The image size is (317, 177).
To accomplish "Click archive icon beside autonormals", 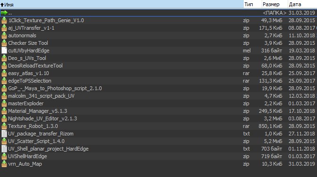I will (4, 35).
